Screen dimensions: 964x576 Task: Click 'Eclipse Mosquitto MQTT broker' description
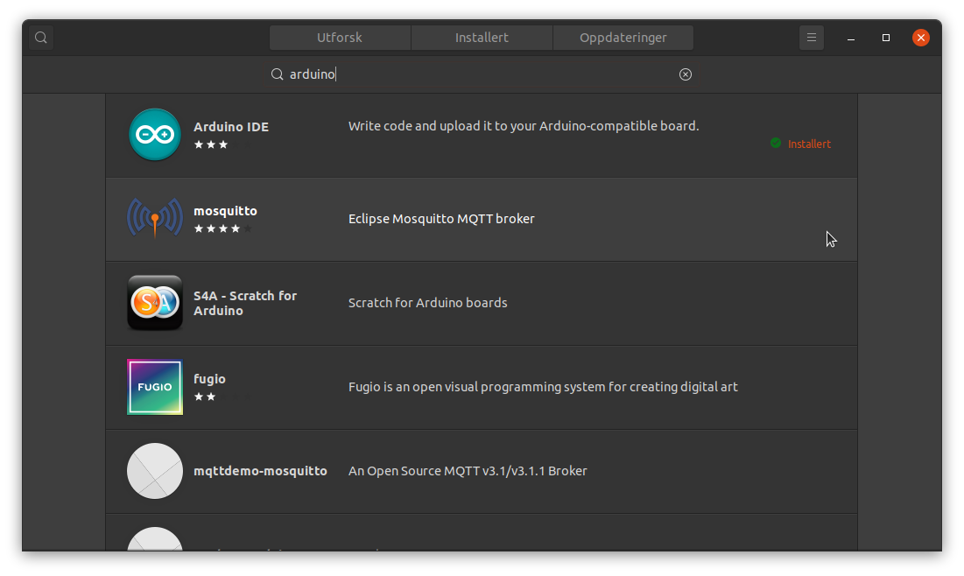click(441, 219)
